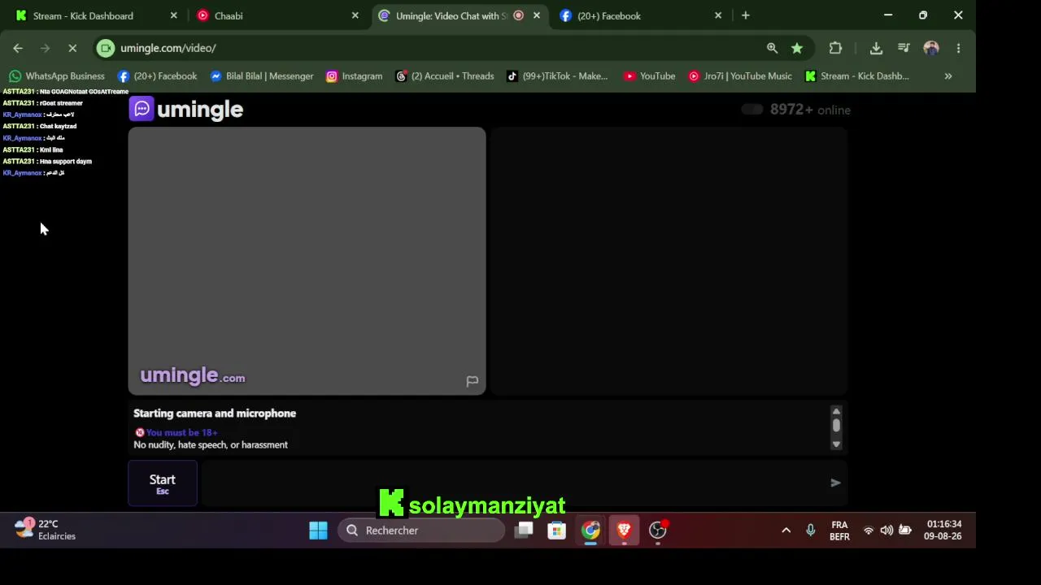Viewport: 1041px width, 585px height.
Task: Click the chat log scrollbar thumb
Action: (836, 425)
